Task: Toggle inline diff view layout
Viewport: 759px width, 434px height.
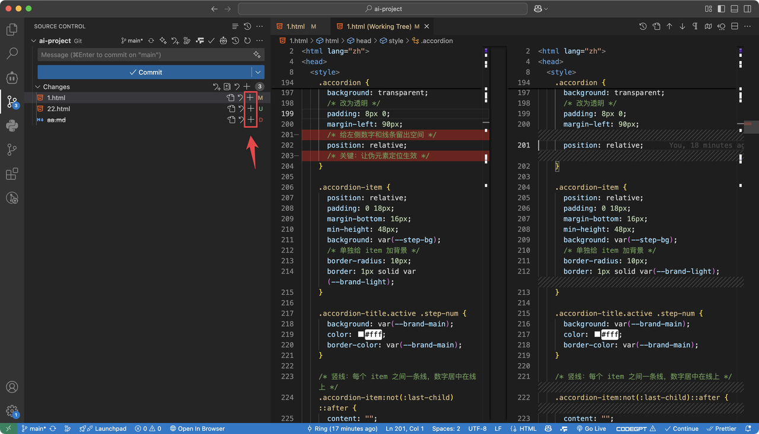Action: [x=734, y=27]
